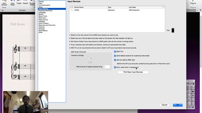Viewport: 202px width, 113px height.
Task: Click the Type column header
Action: tap(110, 8)
